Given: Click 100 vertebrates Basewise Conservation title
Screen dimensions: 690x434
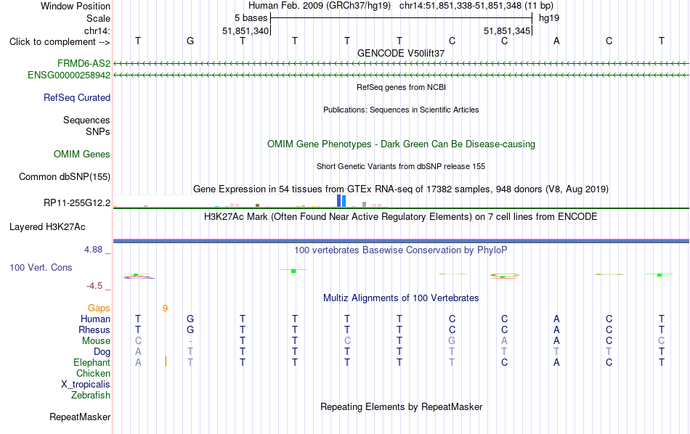Looking at the screenshot, I should pyautogui.click(x=401, y=250).
